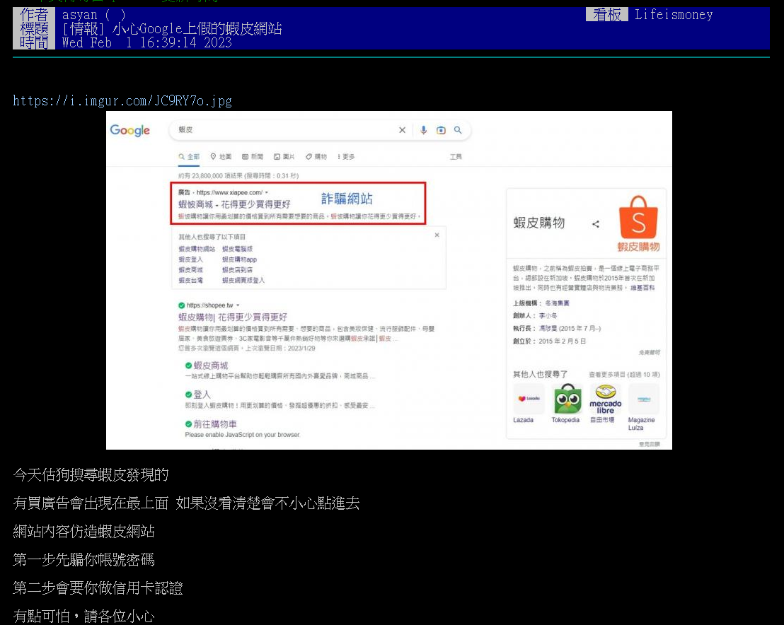Screen dimensions: 784x625
Task: Select the line 第二步會要你做信用卡認證
Action: 98,588
